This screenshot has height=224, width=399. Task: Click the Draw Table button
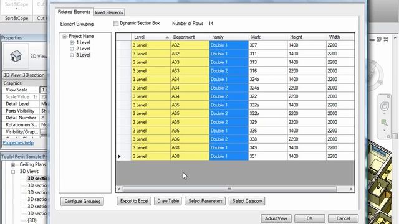168,201
